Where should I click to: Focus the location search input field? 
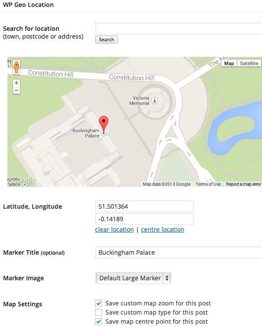[x=179, y=29]
